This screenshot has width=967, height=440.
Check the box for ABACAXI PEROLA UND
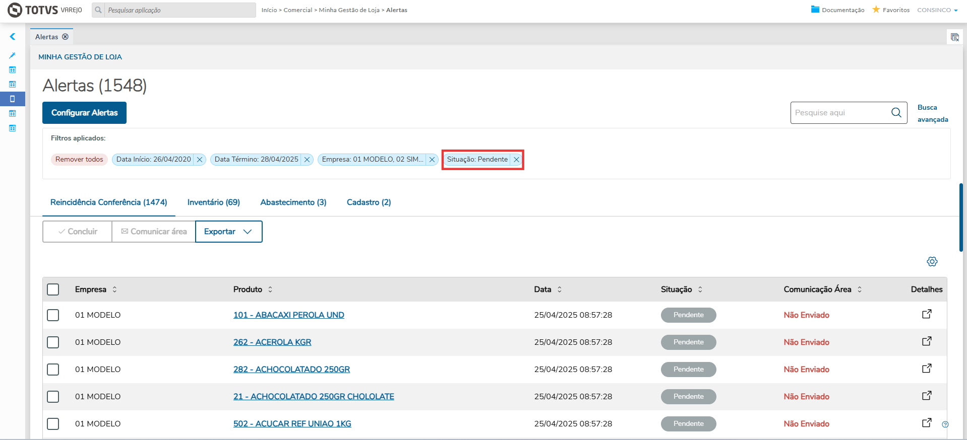tap(53, 315)
